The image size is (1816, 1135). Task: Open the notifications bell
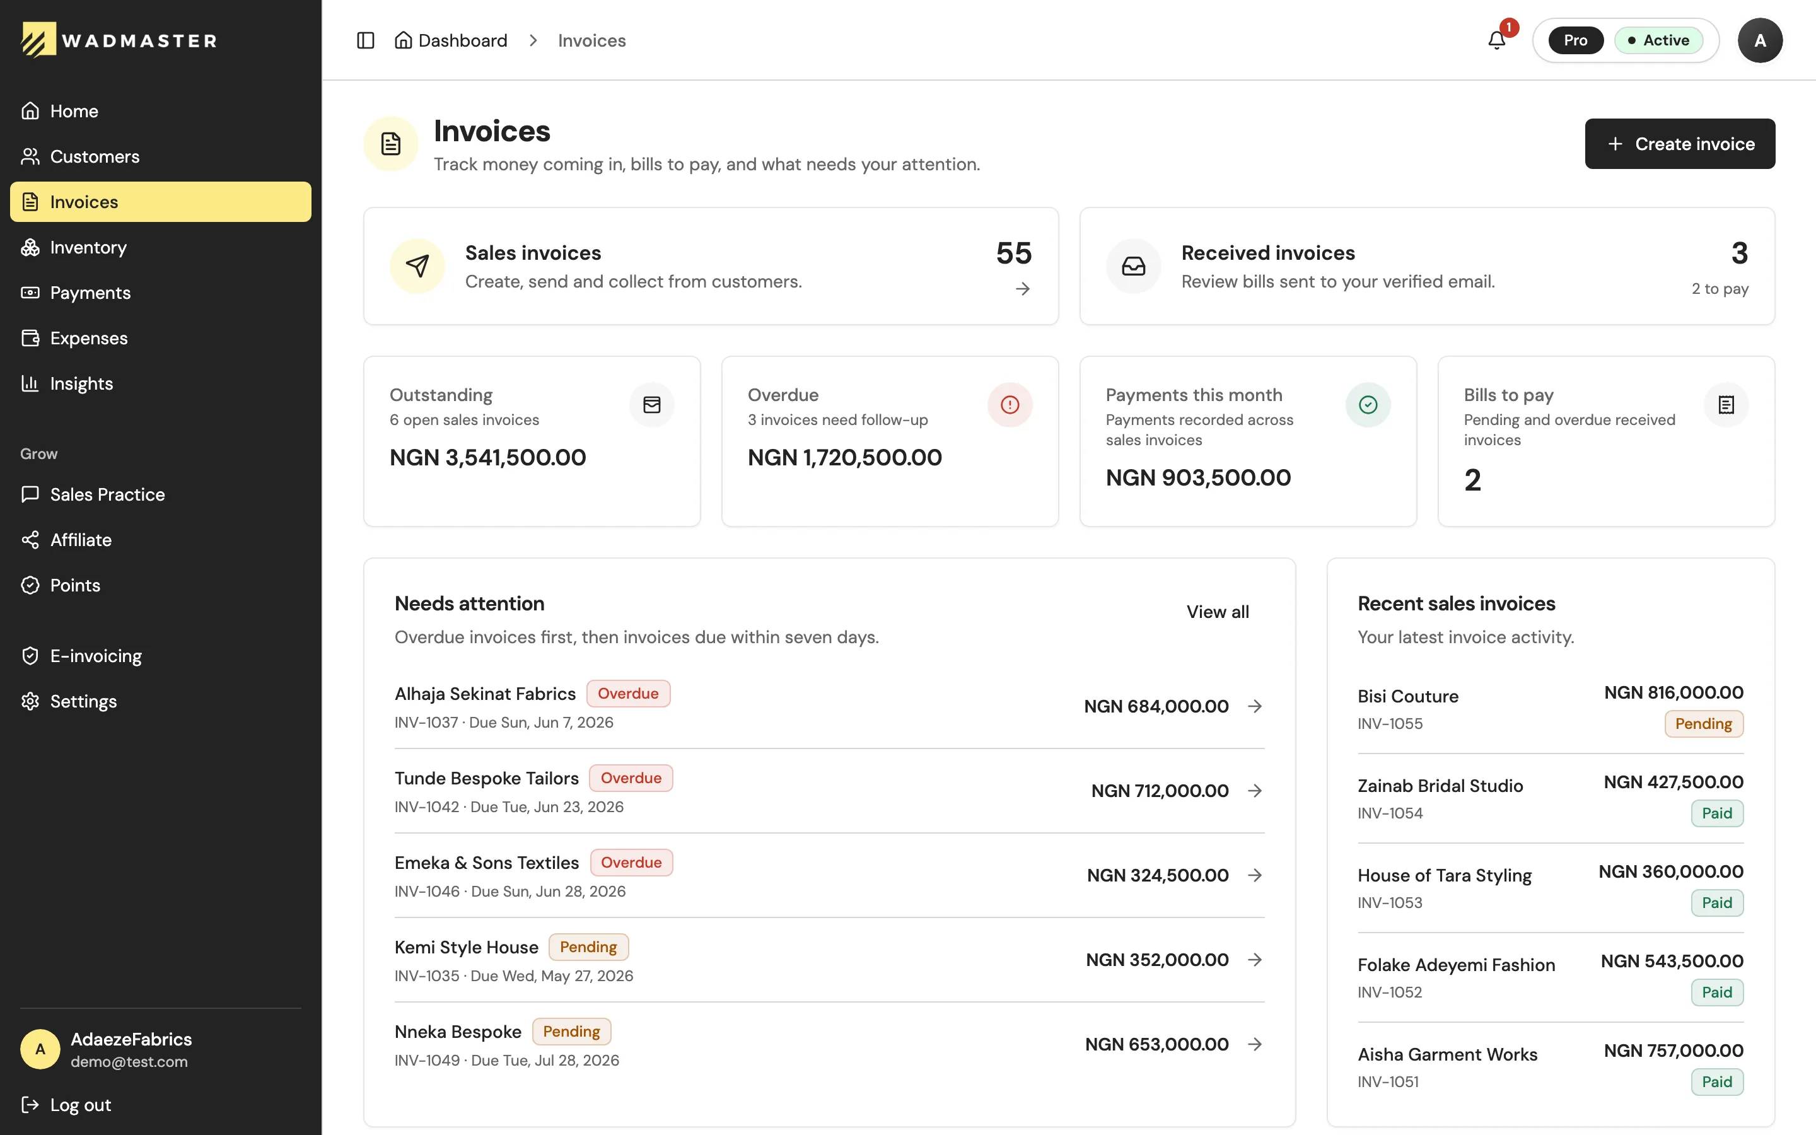1496,40
